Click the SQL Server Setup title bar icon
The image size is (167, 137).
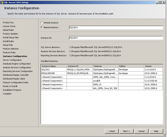point(2,2)
